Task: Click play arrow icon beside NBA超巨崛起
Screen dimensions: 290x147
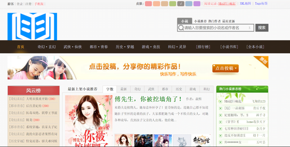Action: click(220, 101)
